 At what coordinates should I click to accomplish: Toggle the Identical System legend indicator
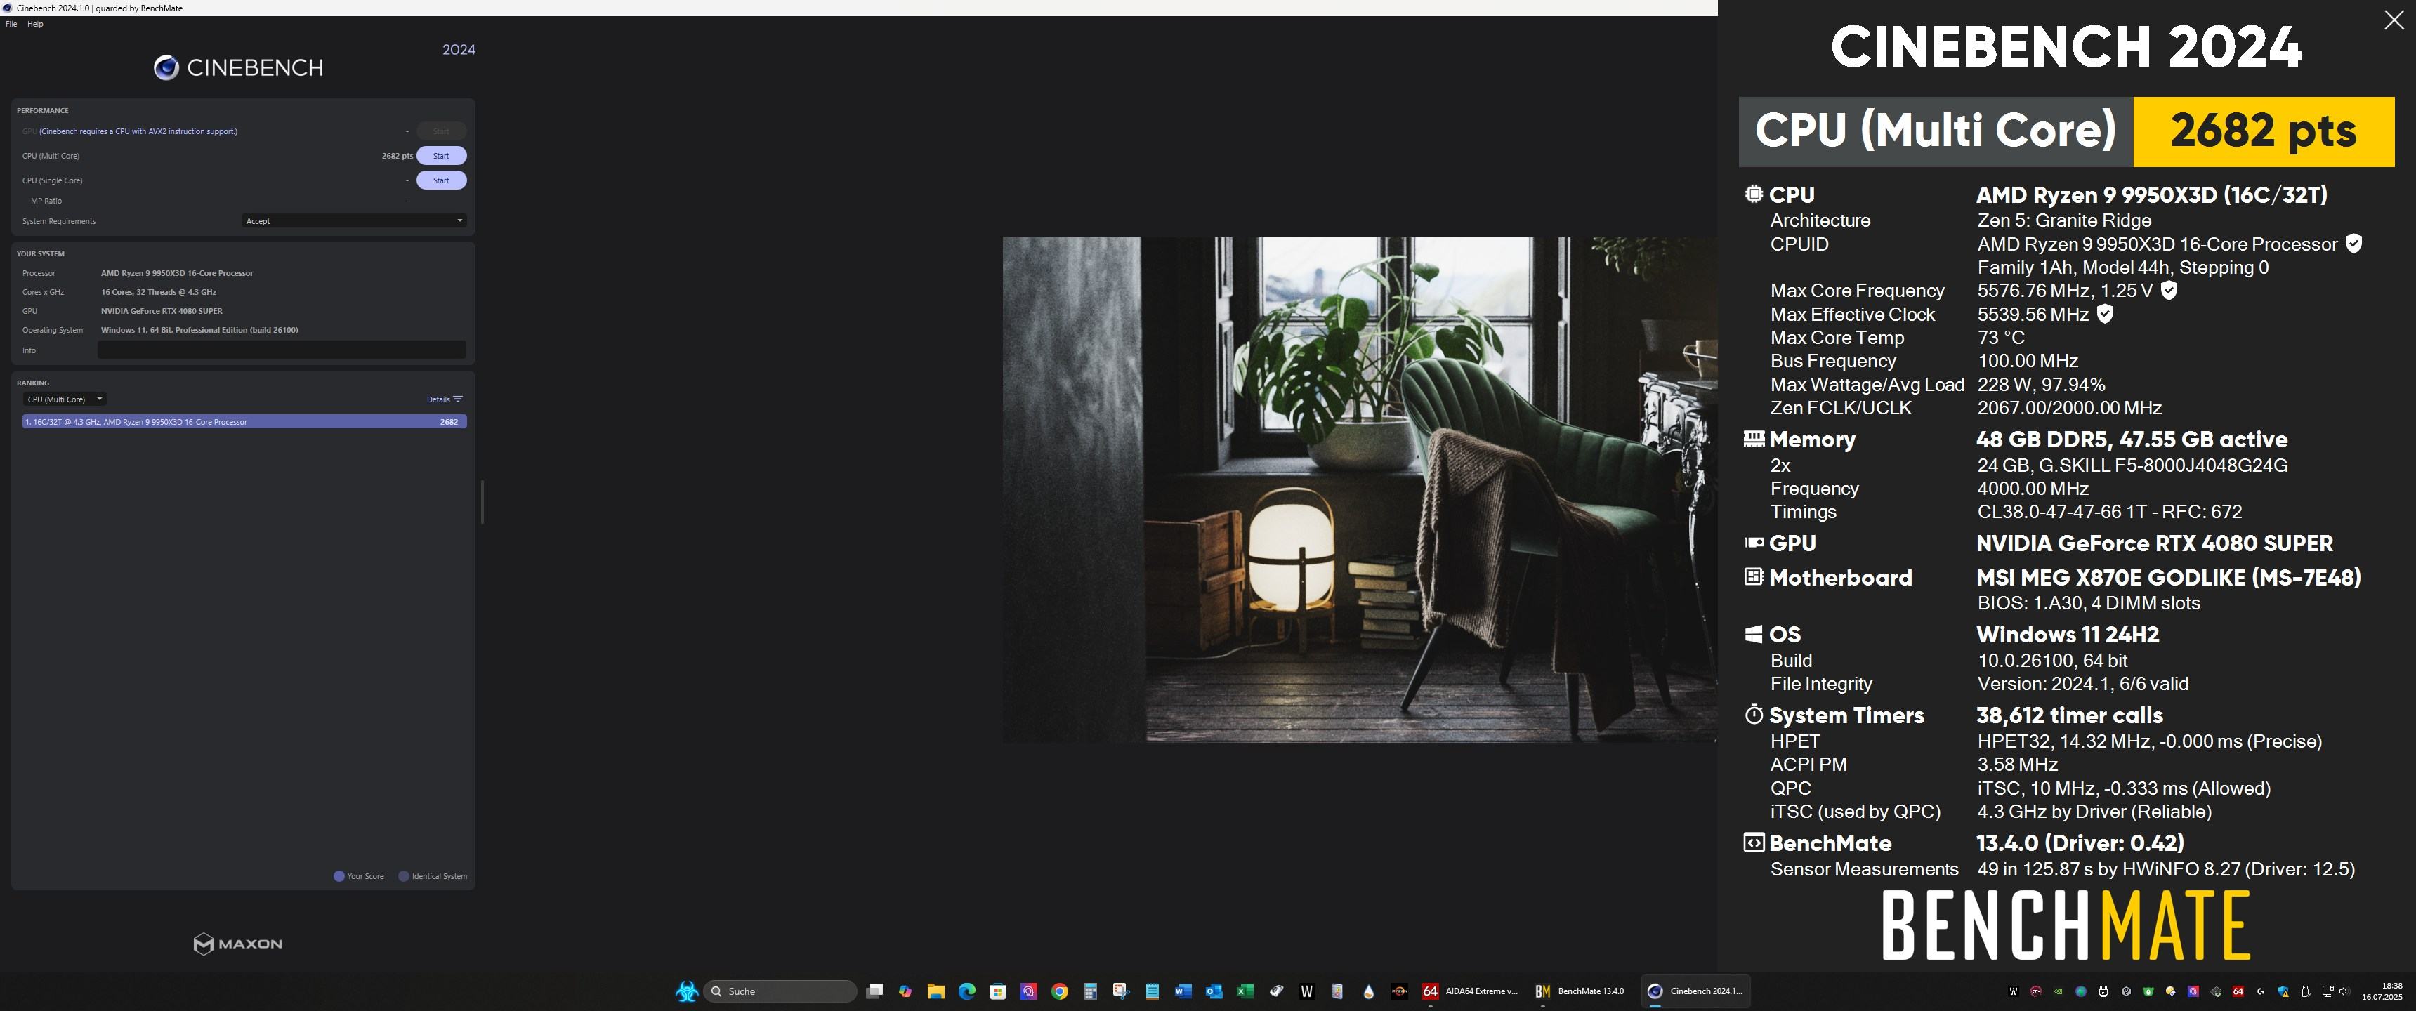[405, 876]
